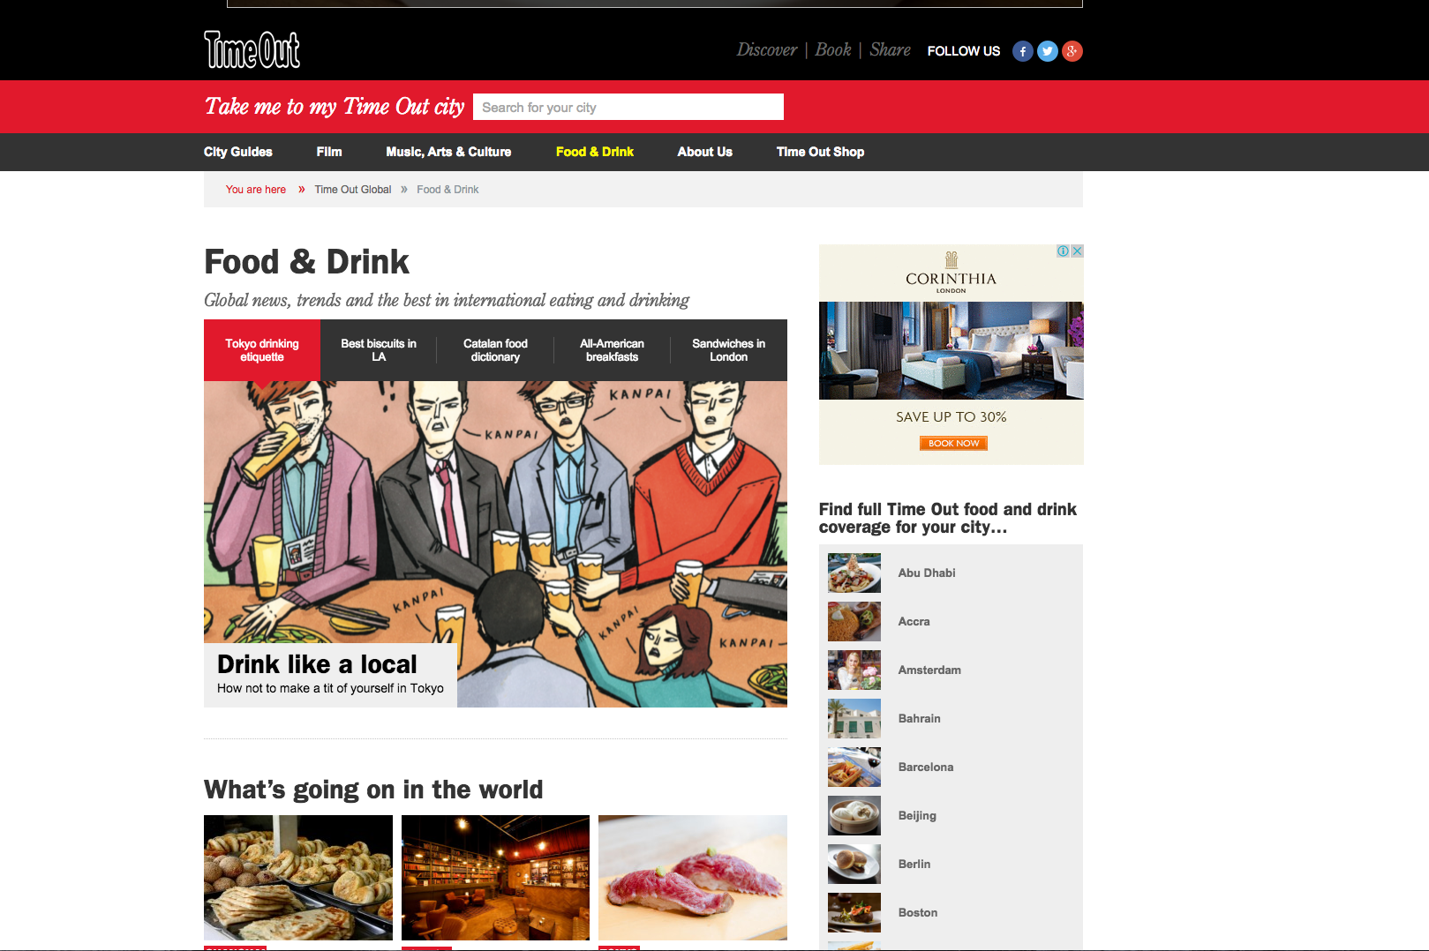Screen dimensions: 1429x951
Task: Select the Food & Drink nav item
Action: point(594,152)
